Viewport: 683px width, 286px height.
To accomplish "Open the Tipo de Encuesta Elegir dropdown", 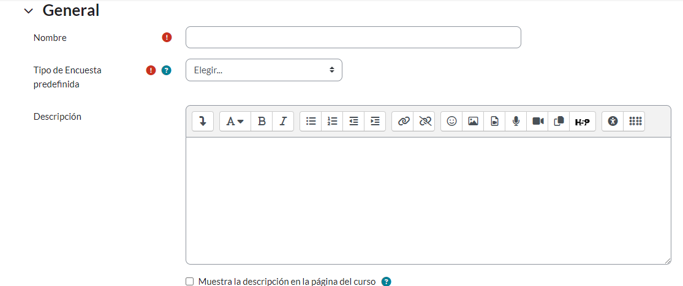I will (x=263, y=70).
